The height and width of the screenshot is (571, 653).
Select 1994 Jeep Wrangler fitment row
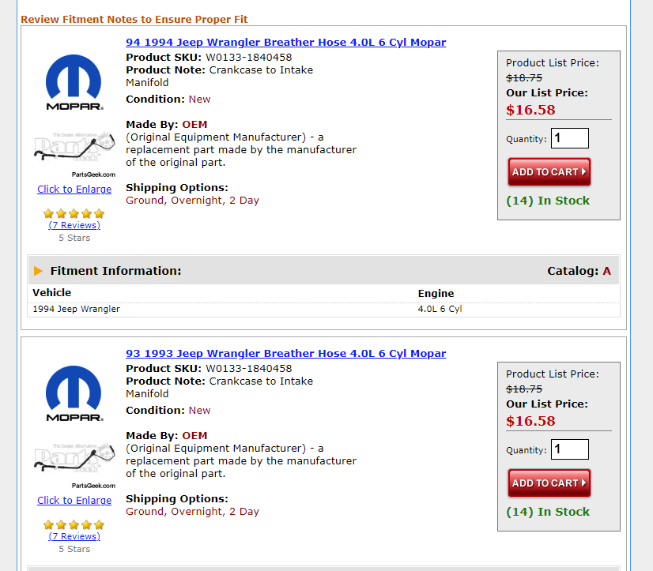point(77,309)
